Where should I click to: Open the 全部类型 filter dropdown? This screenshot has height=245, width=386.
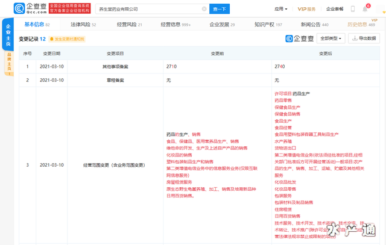pos(331,39)
